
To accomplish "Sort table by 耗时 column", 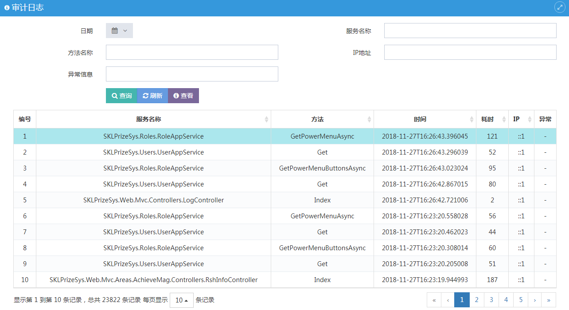I will pyautogui.click(x=492, y=119).
